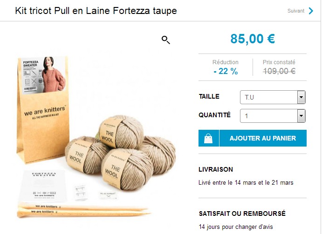
Task: Click the Livraison heading
Action: (x=216, y=169)
